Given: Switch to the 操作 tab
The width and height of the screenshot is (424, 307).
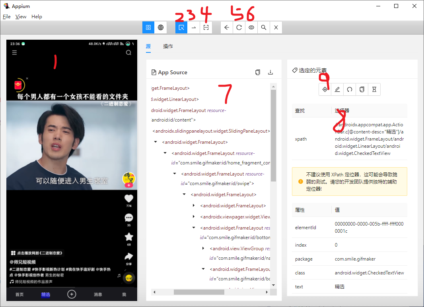Looking at the screenshot, I should [168, 46].
